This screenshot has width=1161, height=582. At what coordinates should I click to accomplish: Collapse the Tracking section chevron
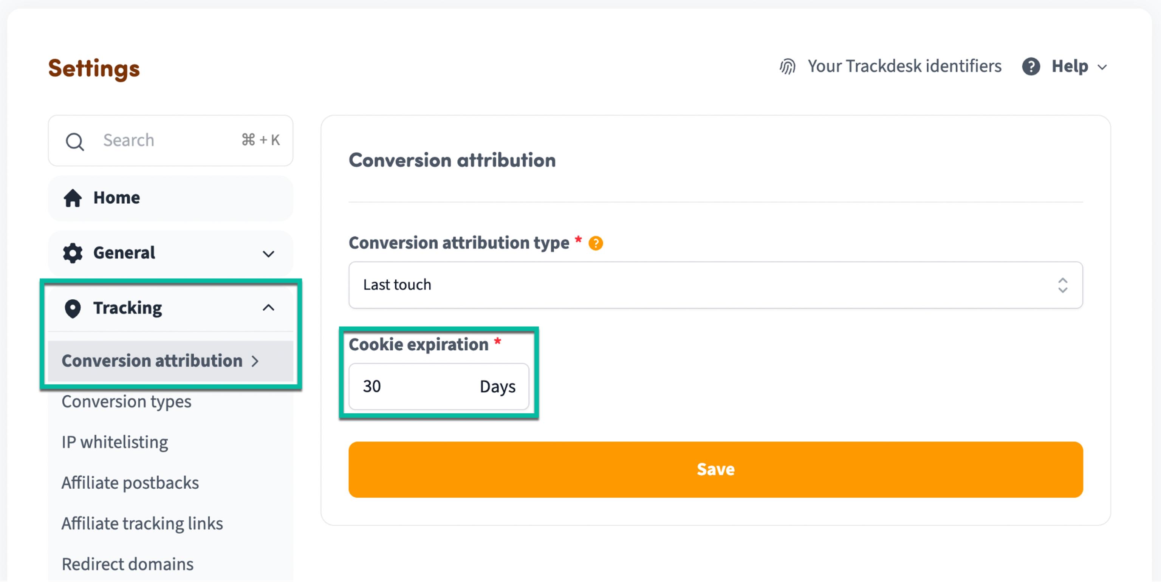coord(269,308)
